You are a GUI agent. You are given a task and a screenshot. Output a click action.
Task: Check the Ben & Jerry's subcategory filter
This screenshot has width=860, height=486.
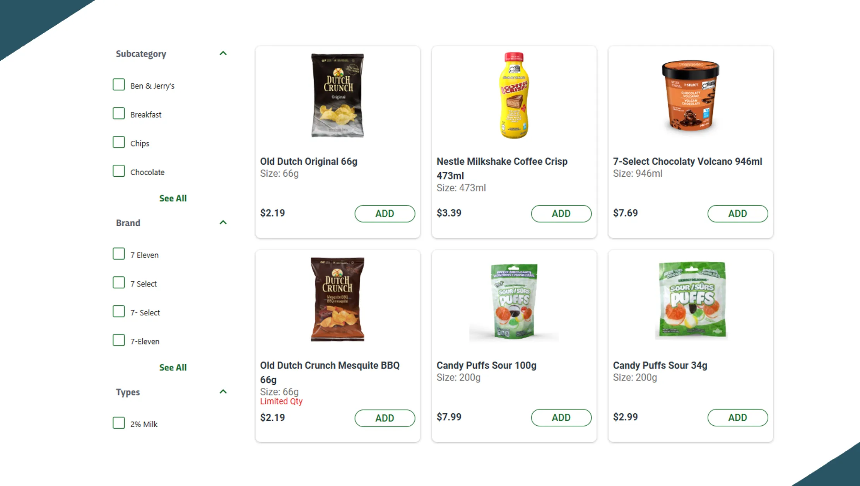tap(119, 85)
